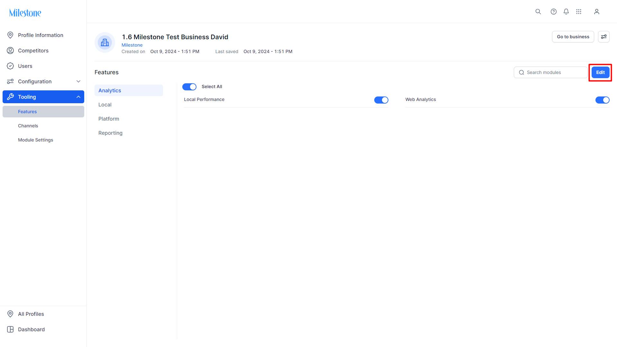Go to Dashboard
Viewport: 617px width, 347px height.
(x=43, y=329)
